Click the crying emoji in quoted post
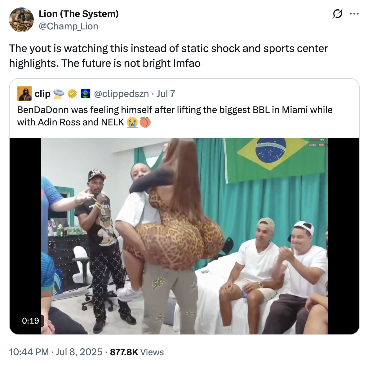367x366 pixels. tap(132, 122)
